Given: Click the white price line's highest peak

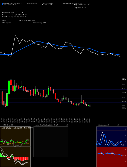Looking at the screenshot, I should tap(15, 36).
